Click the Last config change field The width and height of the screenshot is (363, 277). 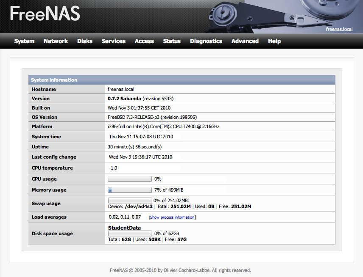143,157
